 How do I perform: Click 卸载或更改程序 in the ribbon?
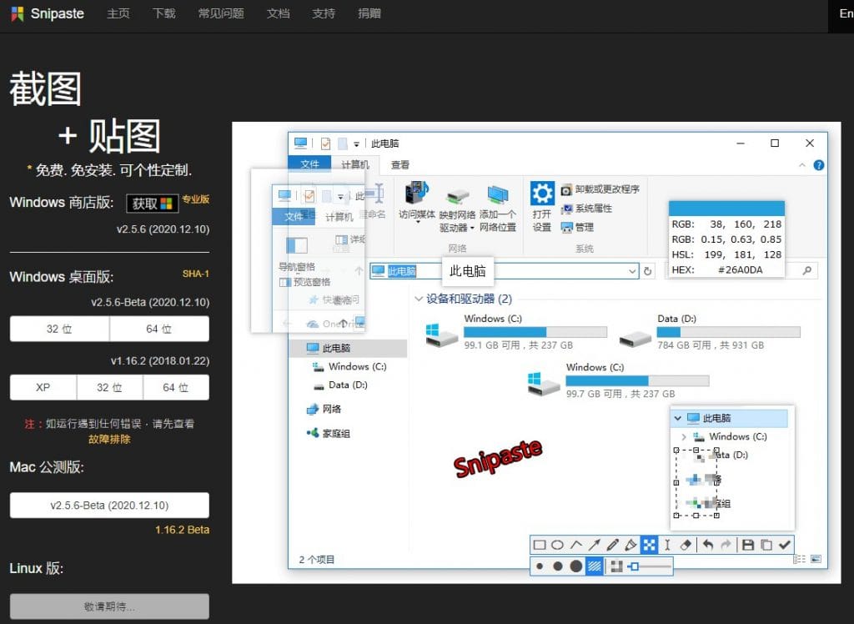(600, 189)
